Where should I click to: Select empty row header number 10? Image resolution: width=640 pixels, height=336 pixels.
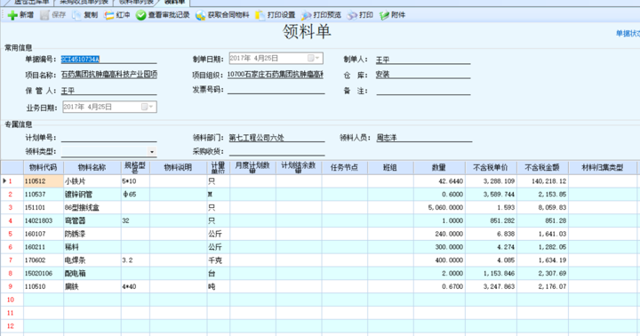[x=12, y=300]
